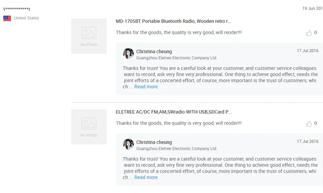Open No Photo placeholder for ELETREE radio
323x193 pixels.
point(89,127)
